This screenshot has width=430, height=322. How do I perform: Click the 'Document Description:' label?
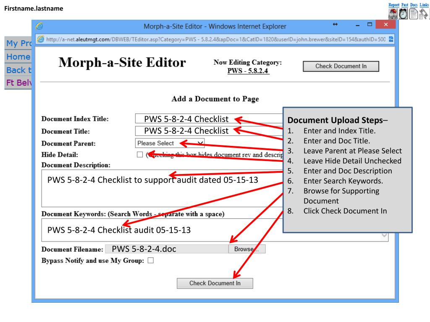pyautogui.click(x=76, y=165)
